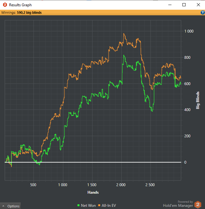
Task: Maximize the Results Graph window
Action: click(x=184, y=5)
